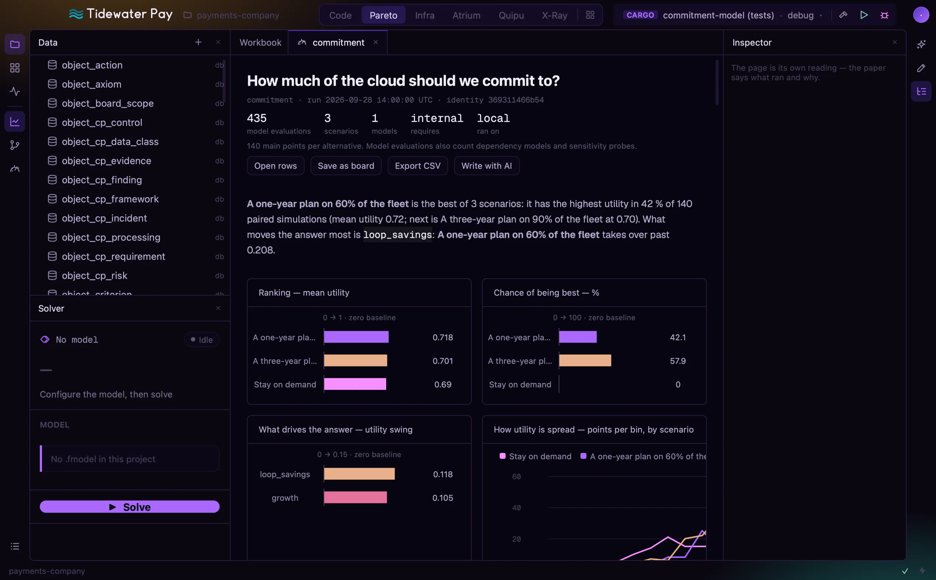
Task: Open the grid dashboard sidebar icon
Action: 15,68
